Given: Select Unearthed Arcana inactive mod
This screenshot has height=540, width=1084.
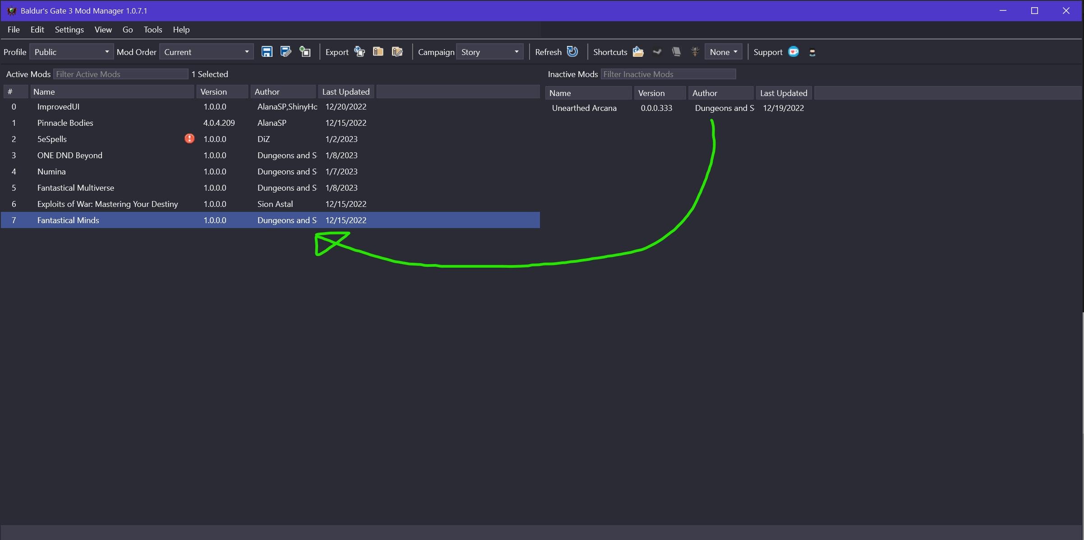Looking at the screenshot, I should coord(583,108).
